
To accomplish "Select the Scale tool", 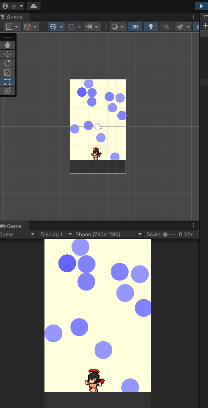I will pyautogui.click(x=7, y=73).
